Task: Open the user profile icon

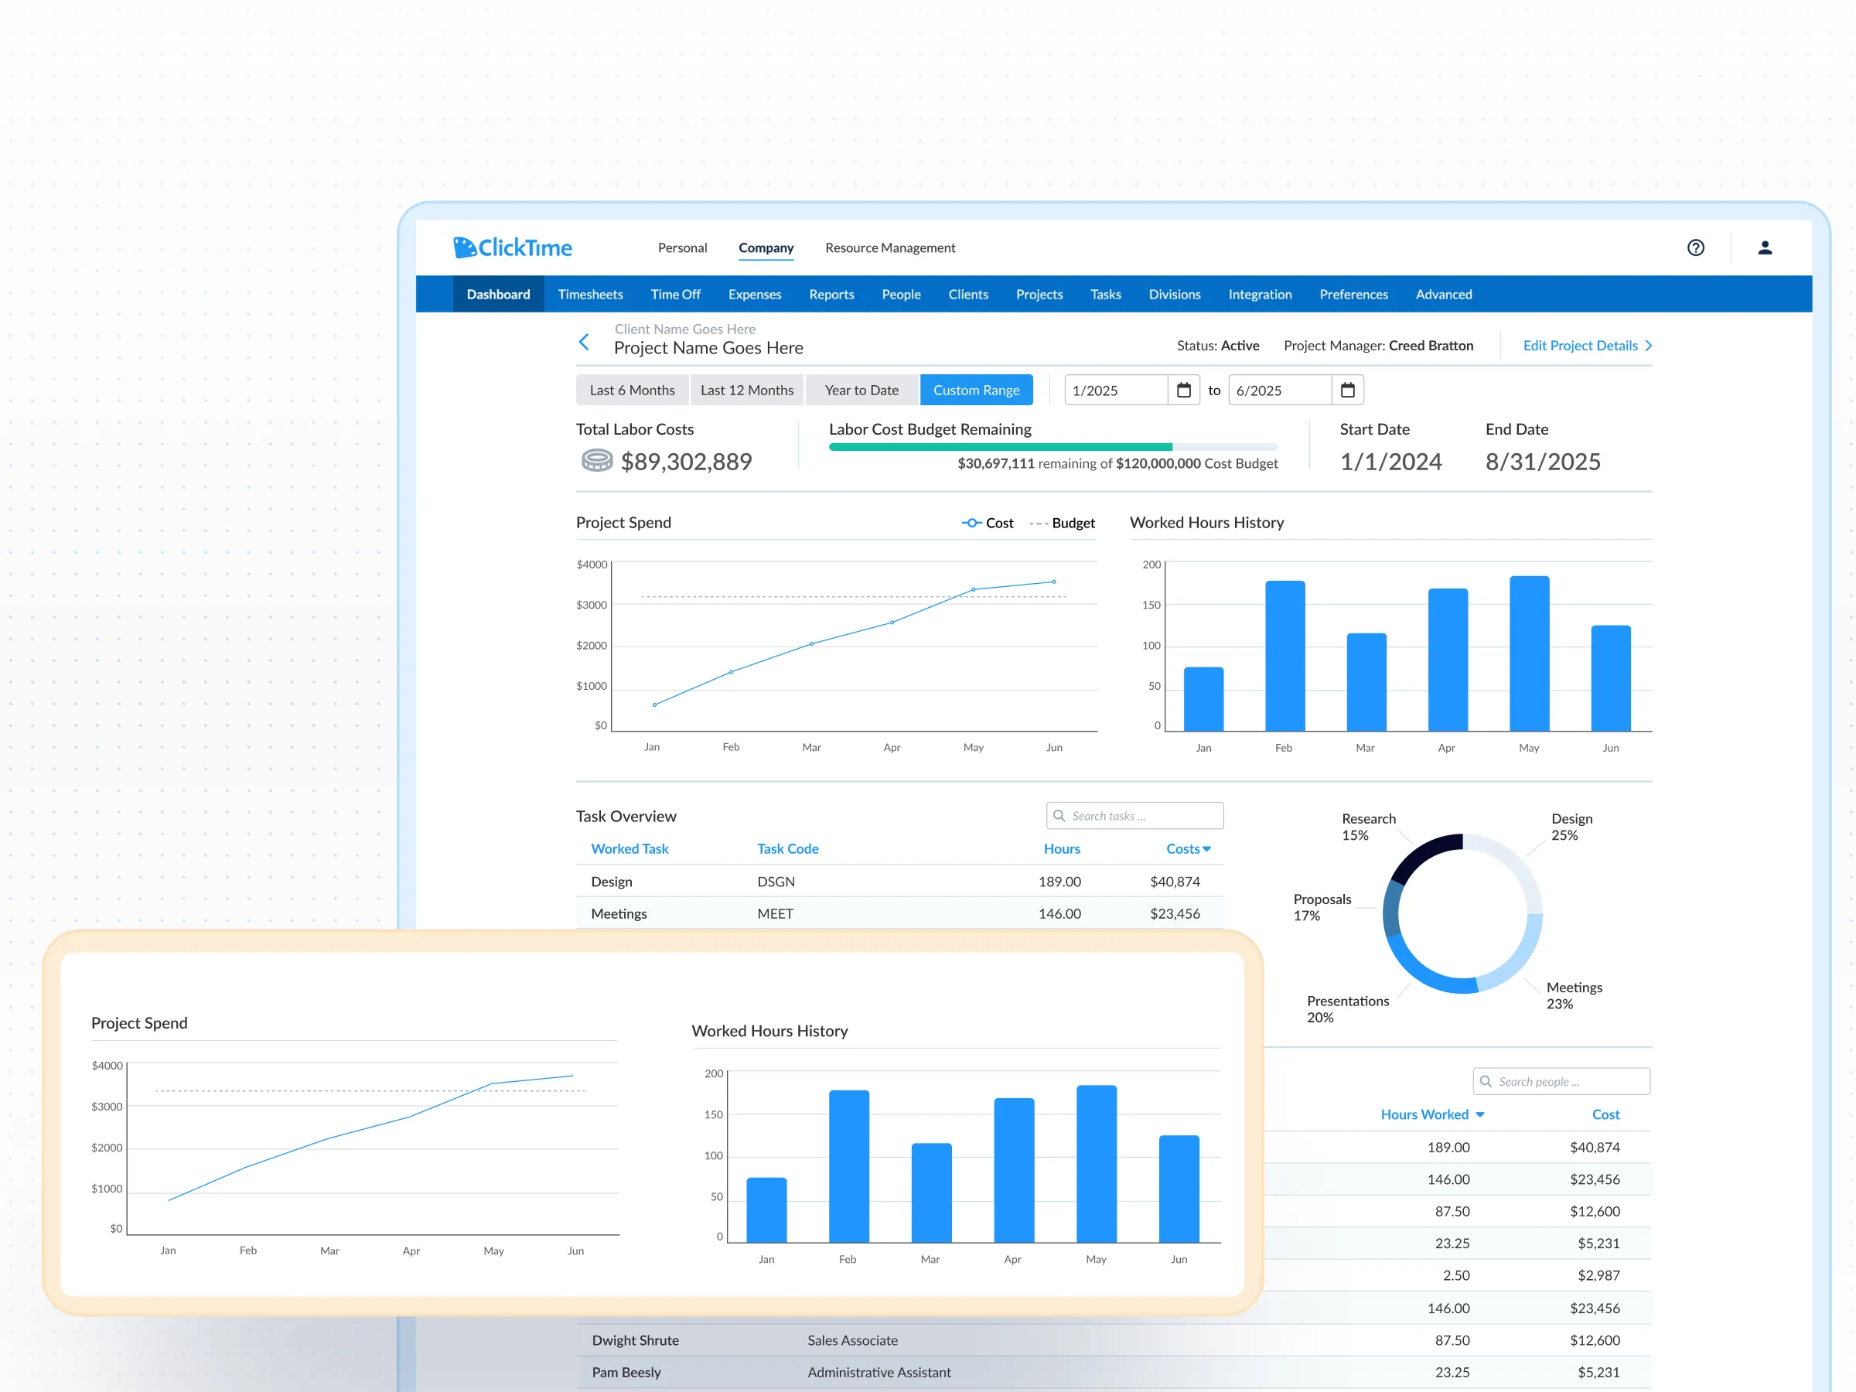Action: (1765, 247)
